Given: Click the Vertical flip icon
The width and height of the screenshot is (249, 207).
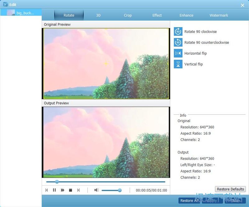Looking at the screenshot, I should coord(178,64).
